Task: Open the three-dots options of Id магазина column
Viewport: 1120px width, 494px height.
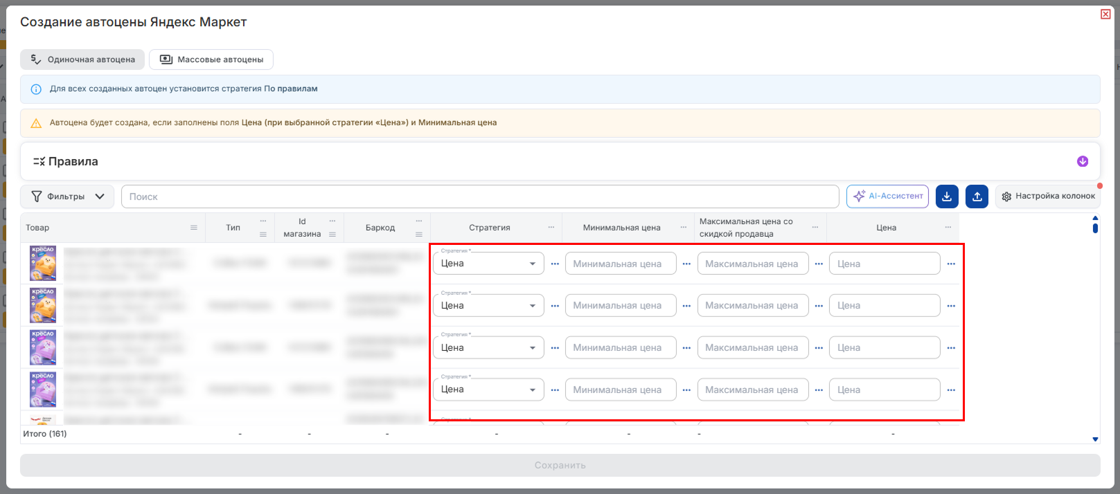Action: pyautogui.click(x=332, y=221)
